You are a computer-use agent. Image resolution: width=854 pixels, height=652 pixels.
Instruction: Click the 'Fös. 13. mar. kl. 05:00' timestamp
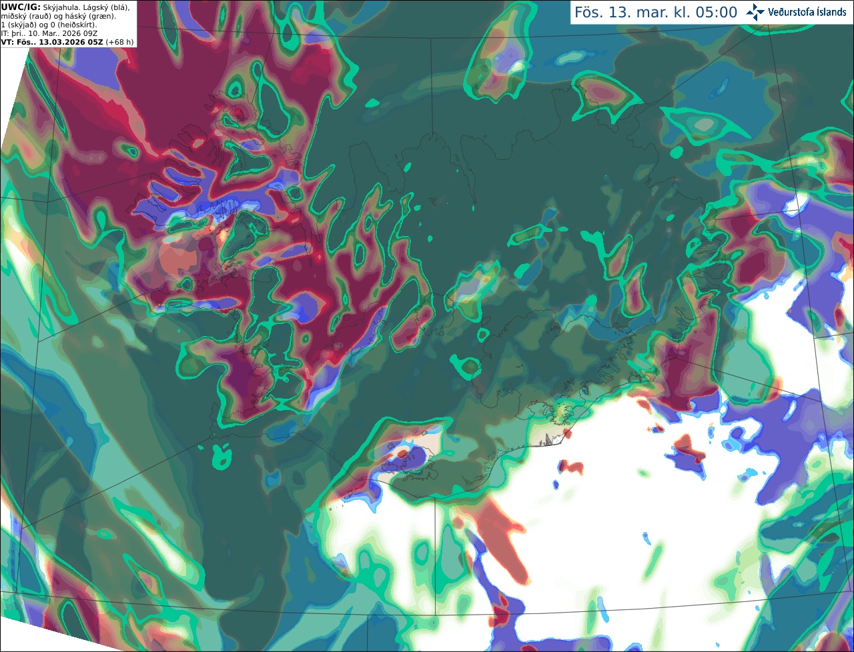coord(656,12)
